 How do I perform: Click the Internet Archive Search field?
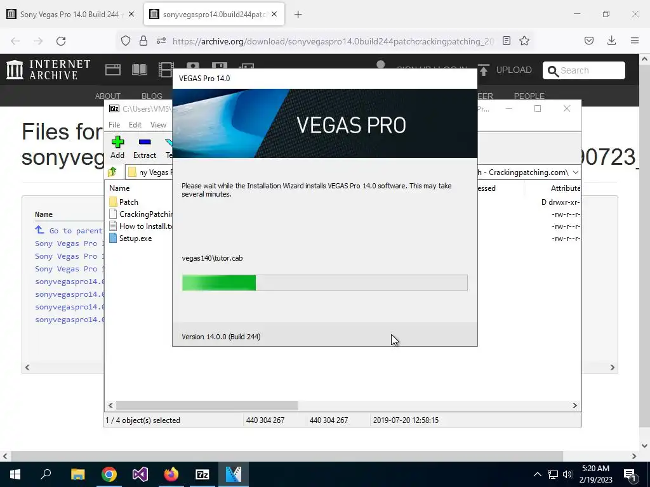coord(584,70)
